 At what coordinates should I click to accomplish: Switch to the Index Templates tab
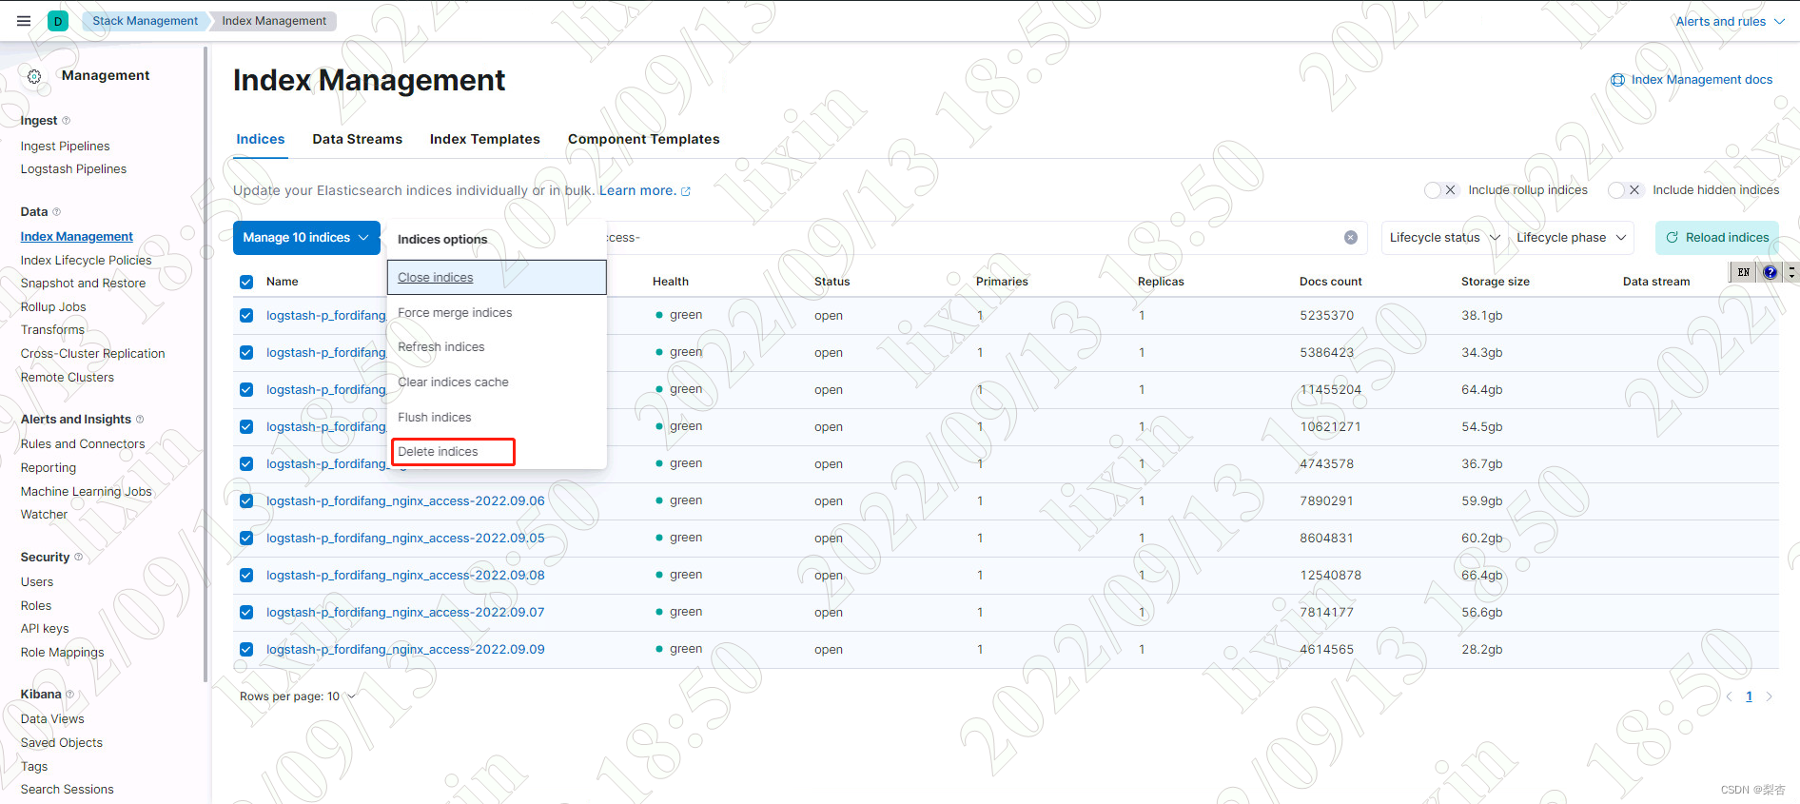point(485,139)
